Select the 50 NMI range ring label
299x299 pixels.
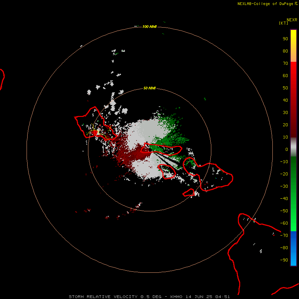pyautogui.click(x=149, y=88)
